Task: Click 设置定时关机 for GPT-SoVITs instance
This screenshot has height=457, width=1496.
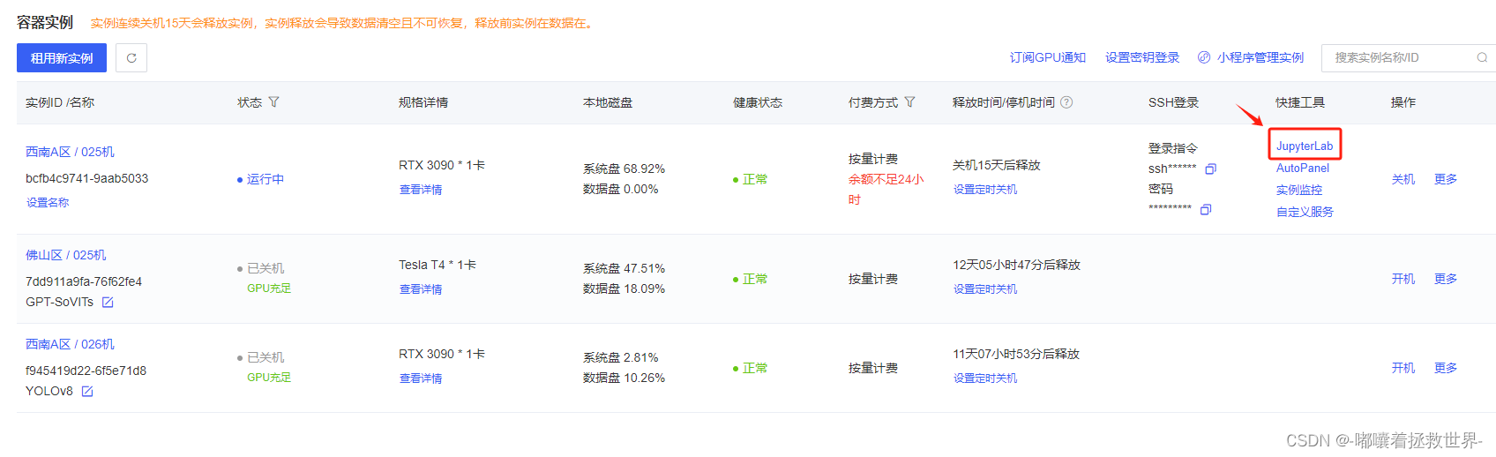Action: point(985,289)
